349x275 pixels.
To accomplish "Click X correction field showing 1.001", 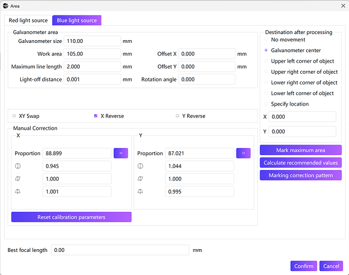I will click(x=77, y=191).
